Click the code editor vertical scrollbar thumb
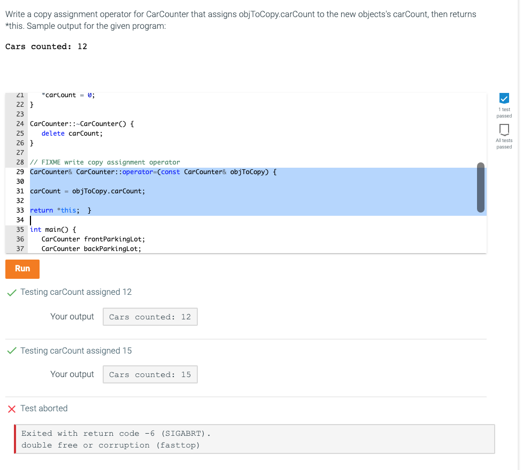The image size is (523, 470). click(x=480, y=187)
